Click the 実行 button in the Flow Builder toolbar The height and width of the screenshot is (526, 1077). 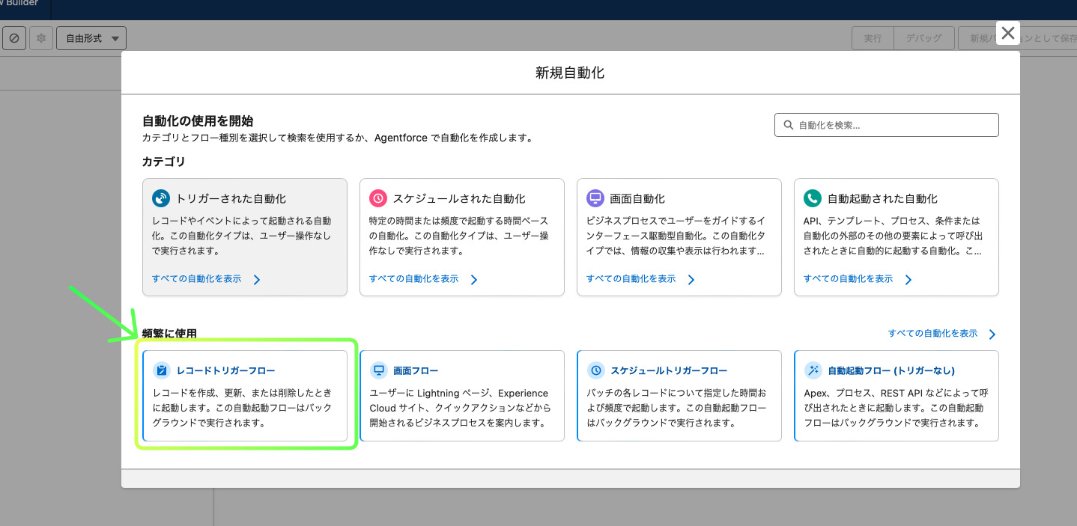tap(873, 38)
